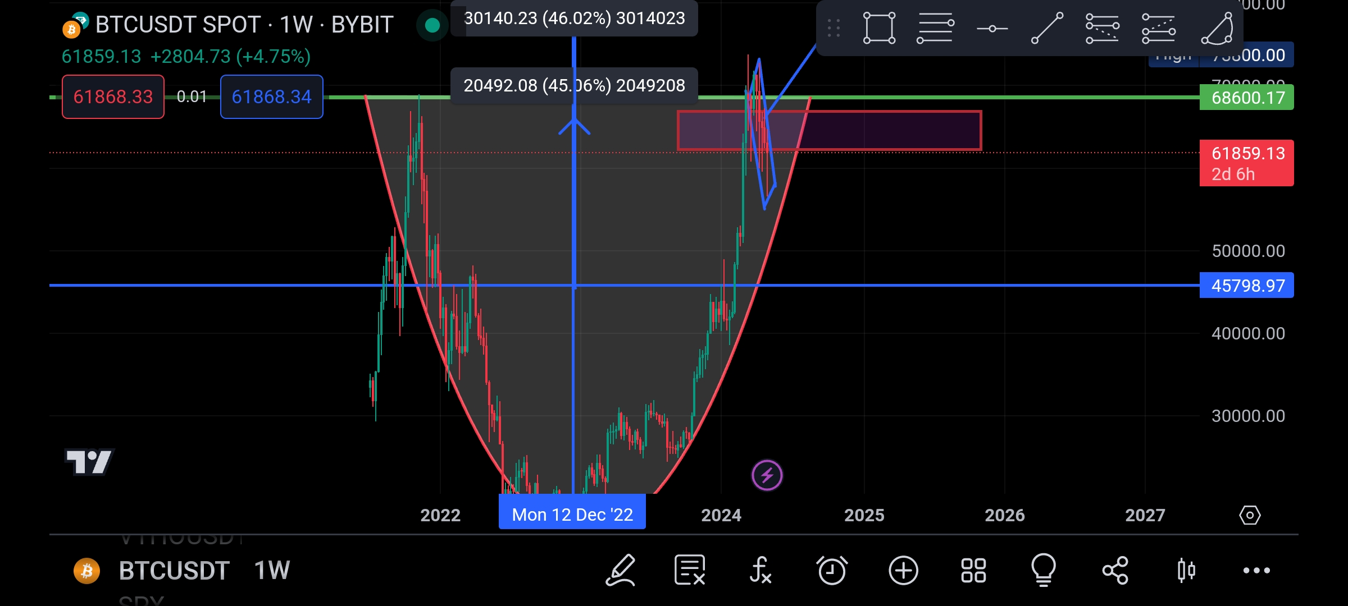Viewport: 1348px width, 606px height.
Task: Select trend line tool in floating toolbar
Action: [1047, 27]
